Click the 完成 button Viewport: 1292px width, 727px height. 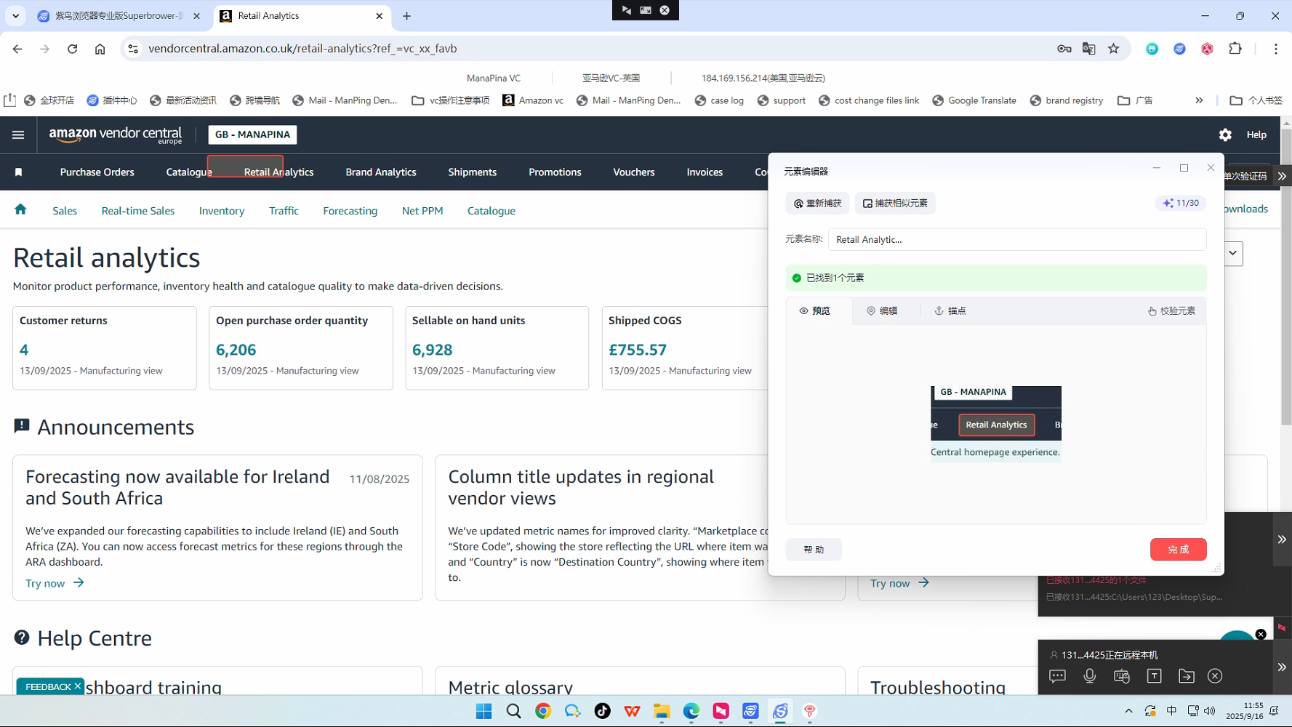(1178, 550)
